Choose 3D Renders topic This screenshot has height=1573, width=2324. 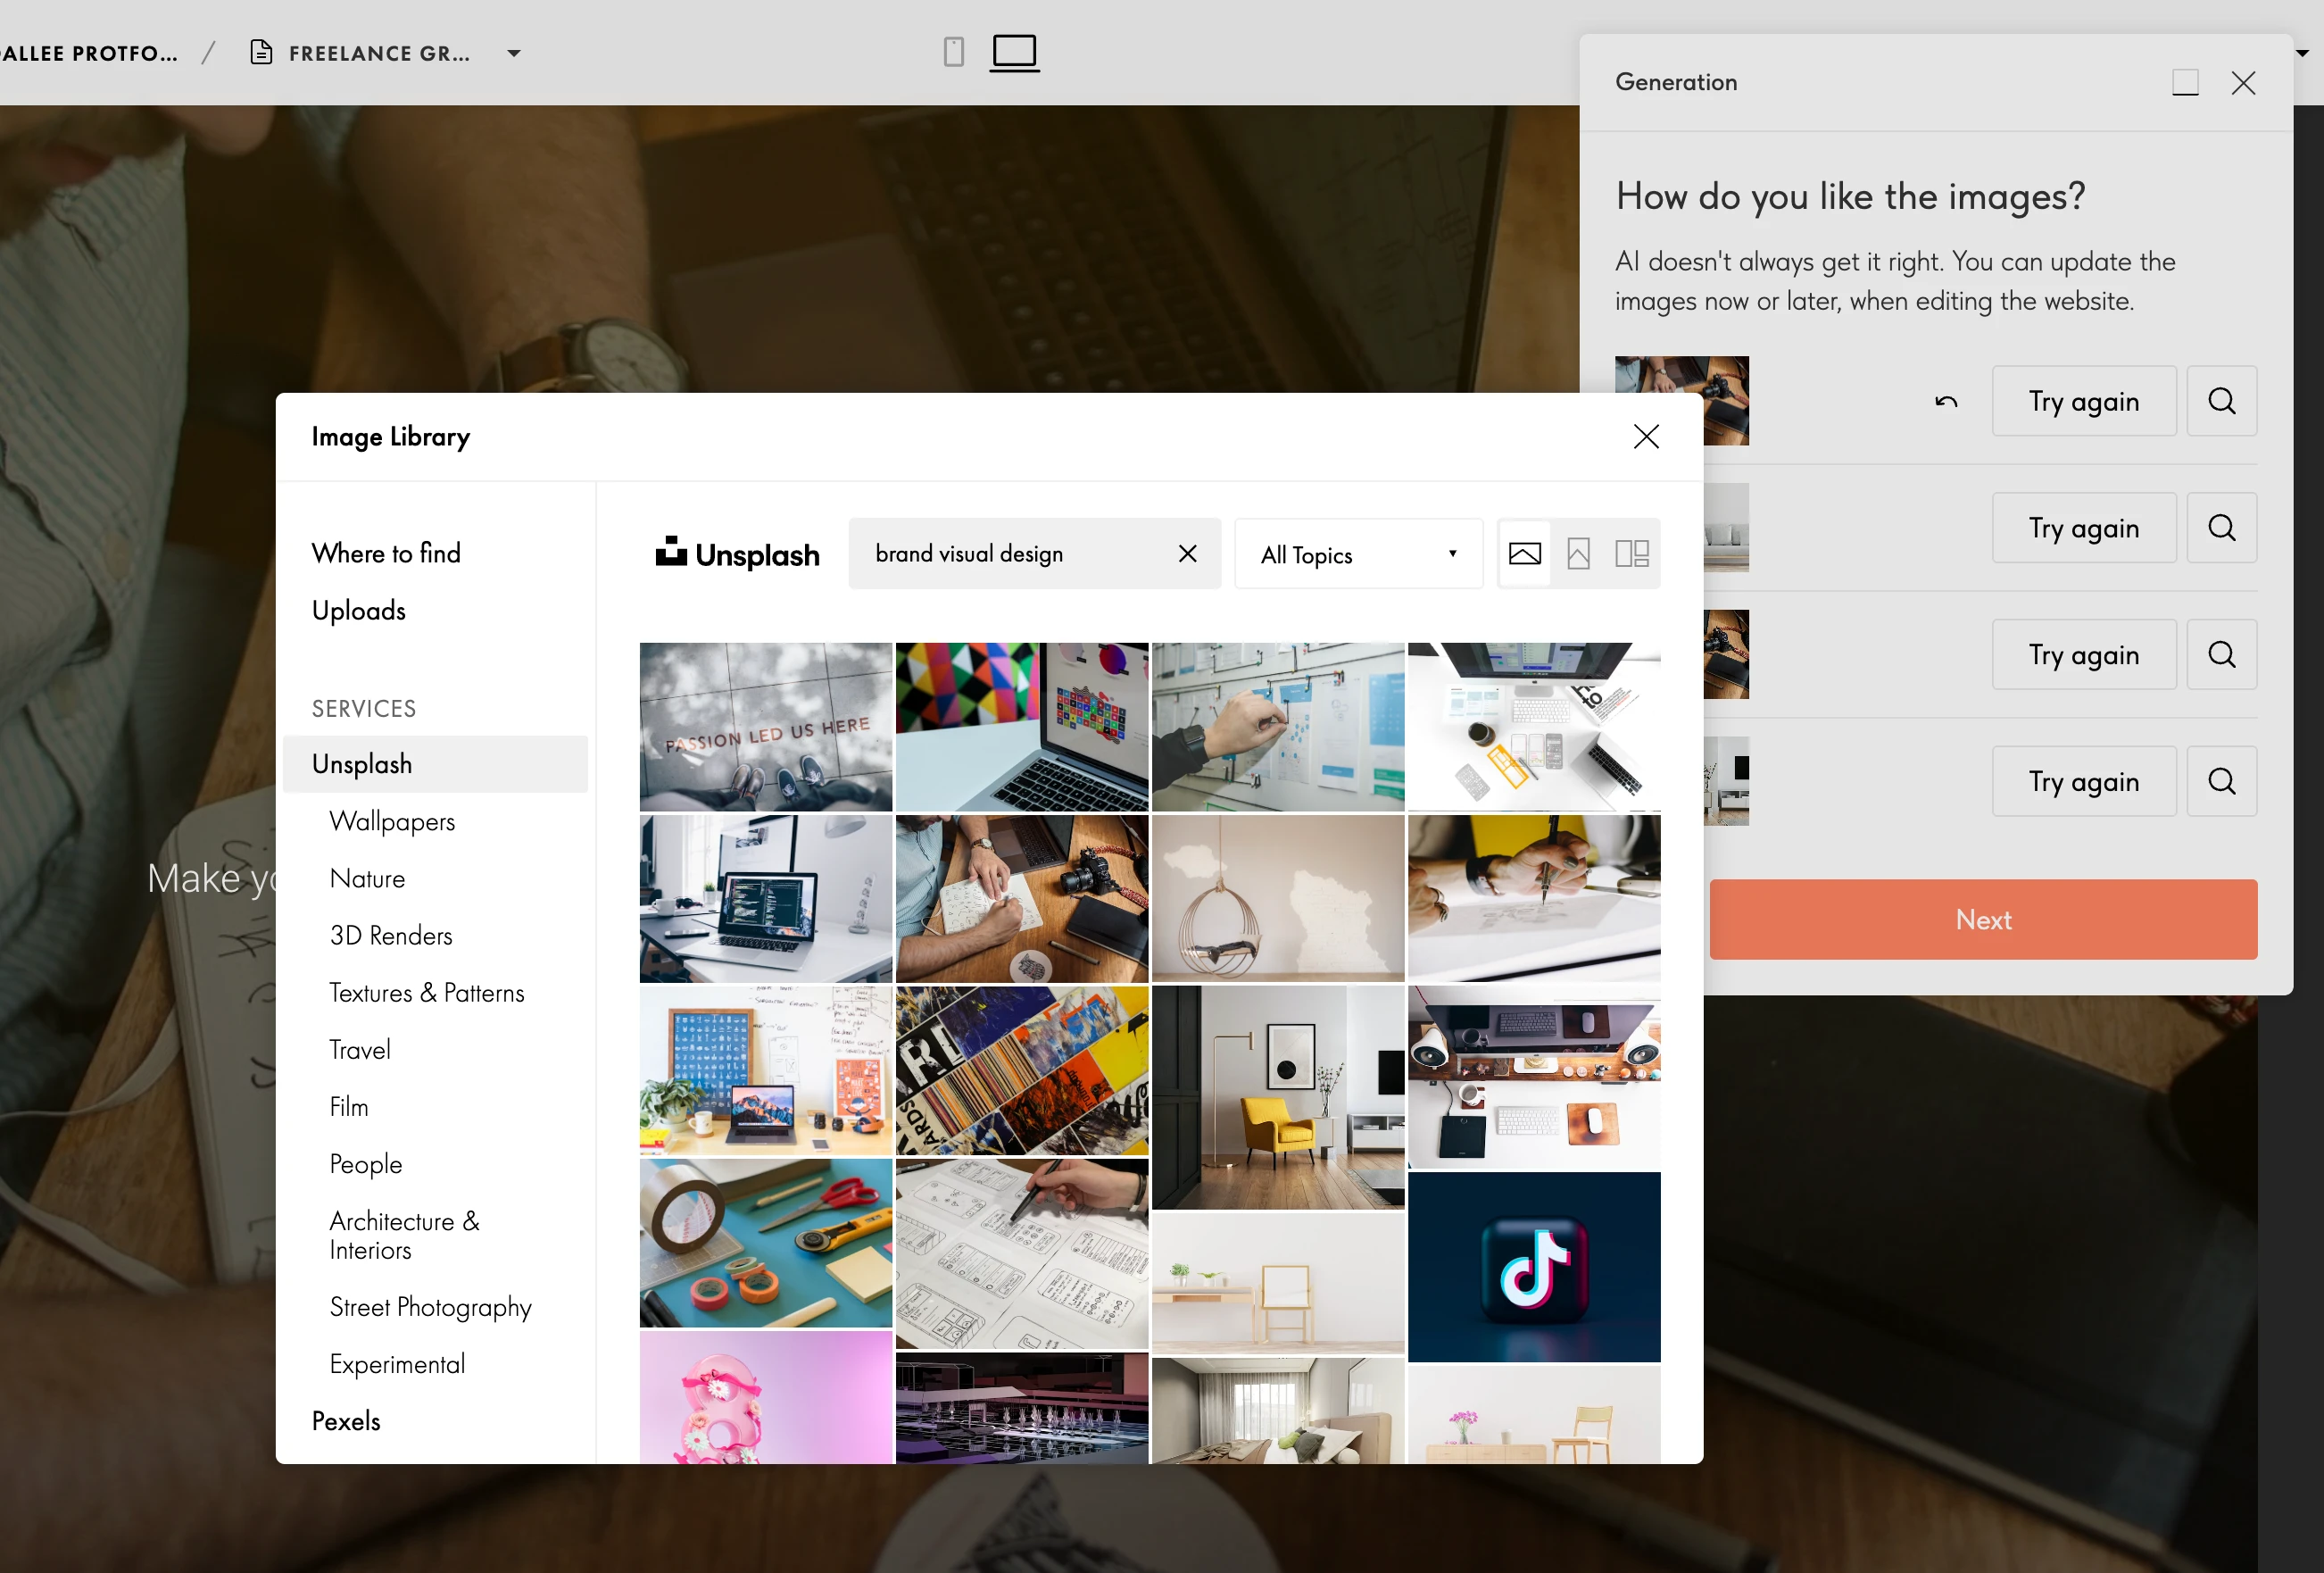[391, 936]
